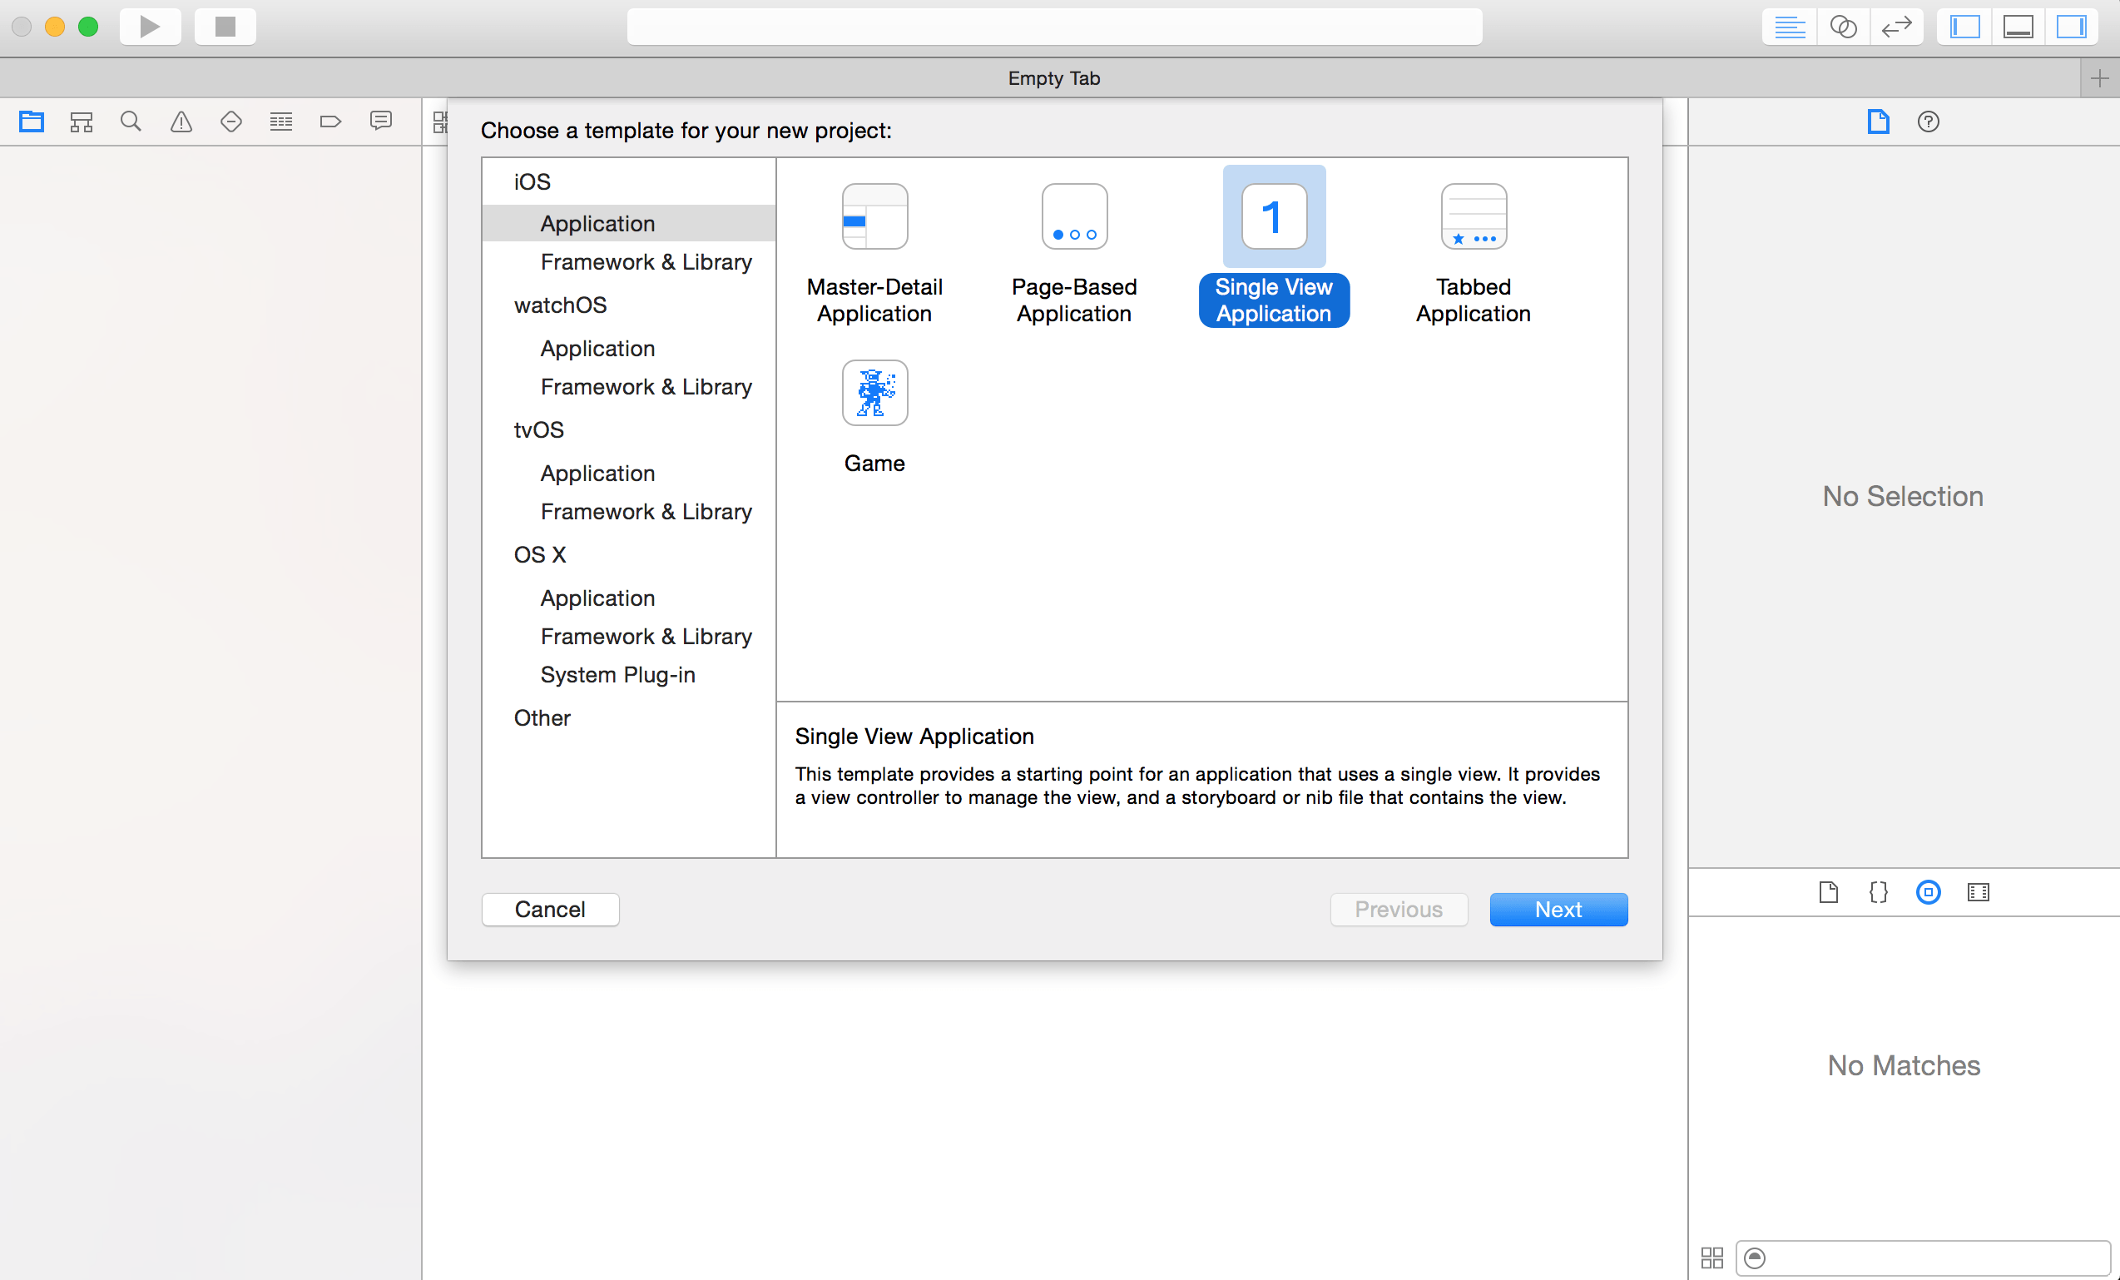Add a new tab with plus button

coord(2099,78)
